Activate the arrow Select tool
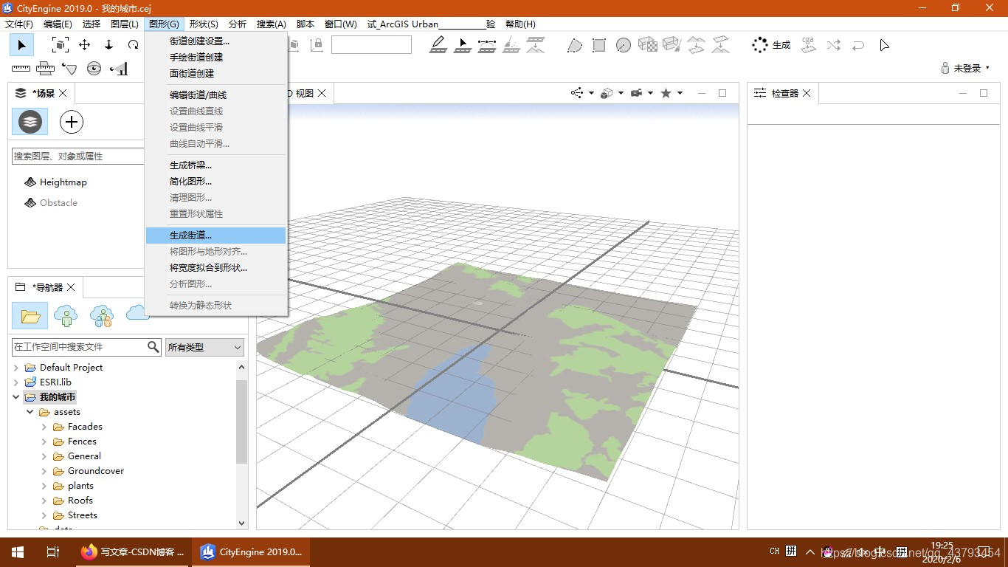Viewport: 1008px width, 567px height. 21,45
